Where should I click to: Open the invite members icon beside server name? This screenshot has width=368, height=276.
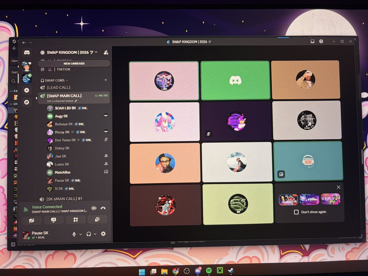(x=106, y=52)
